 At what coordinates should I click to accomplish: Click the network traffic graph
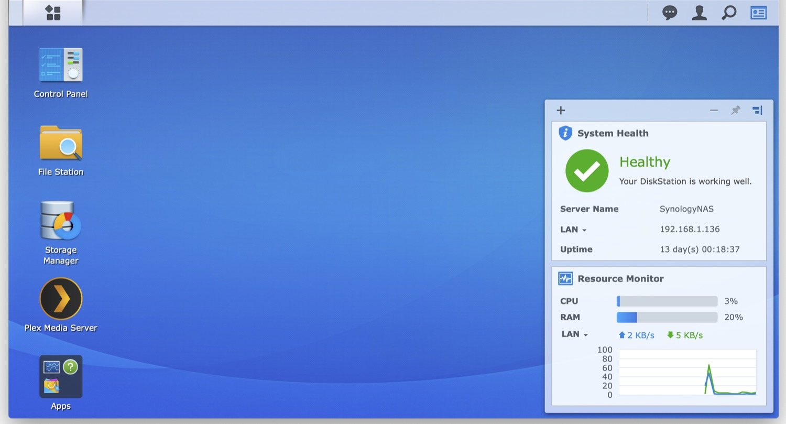coord(687,373)
